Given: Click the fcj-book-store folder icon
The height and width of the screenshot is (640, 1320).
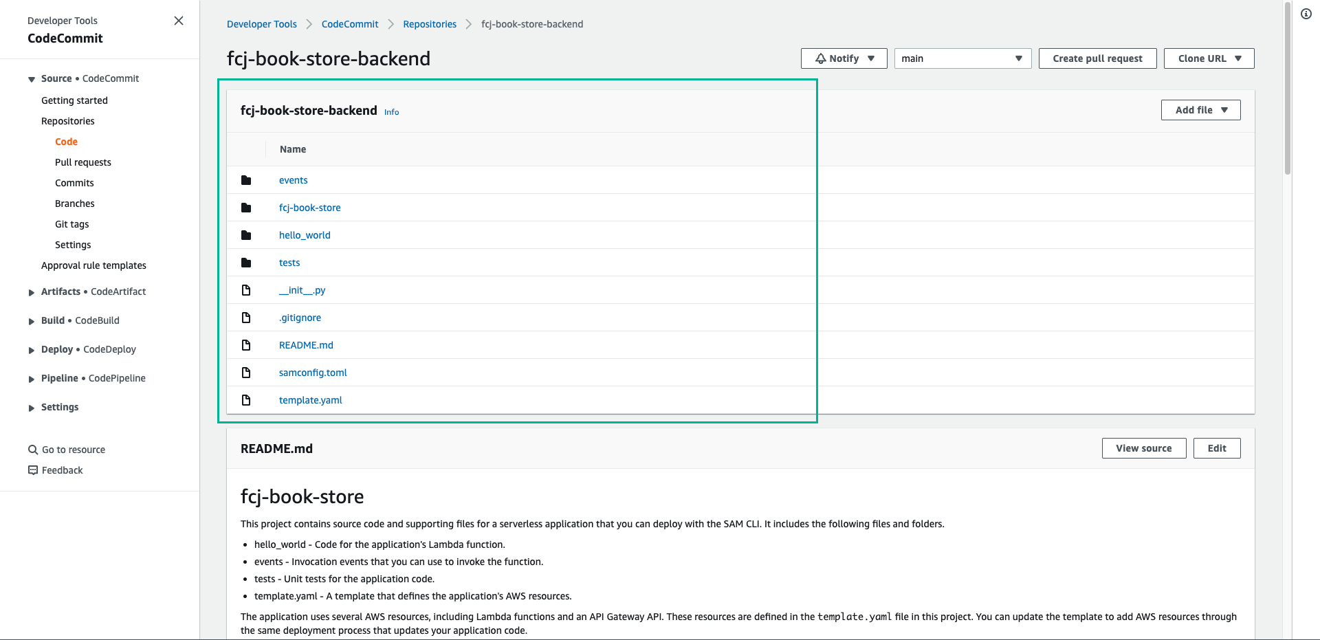Looking at the screenshot, I should (246, 208).
